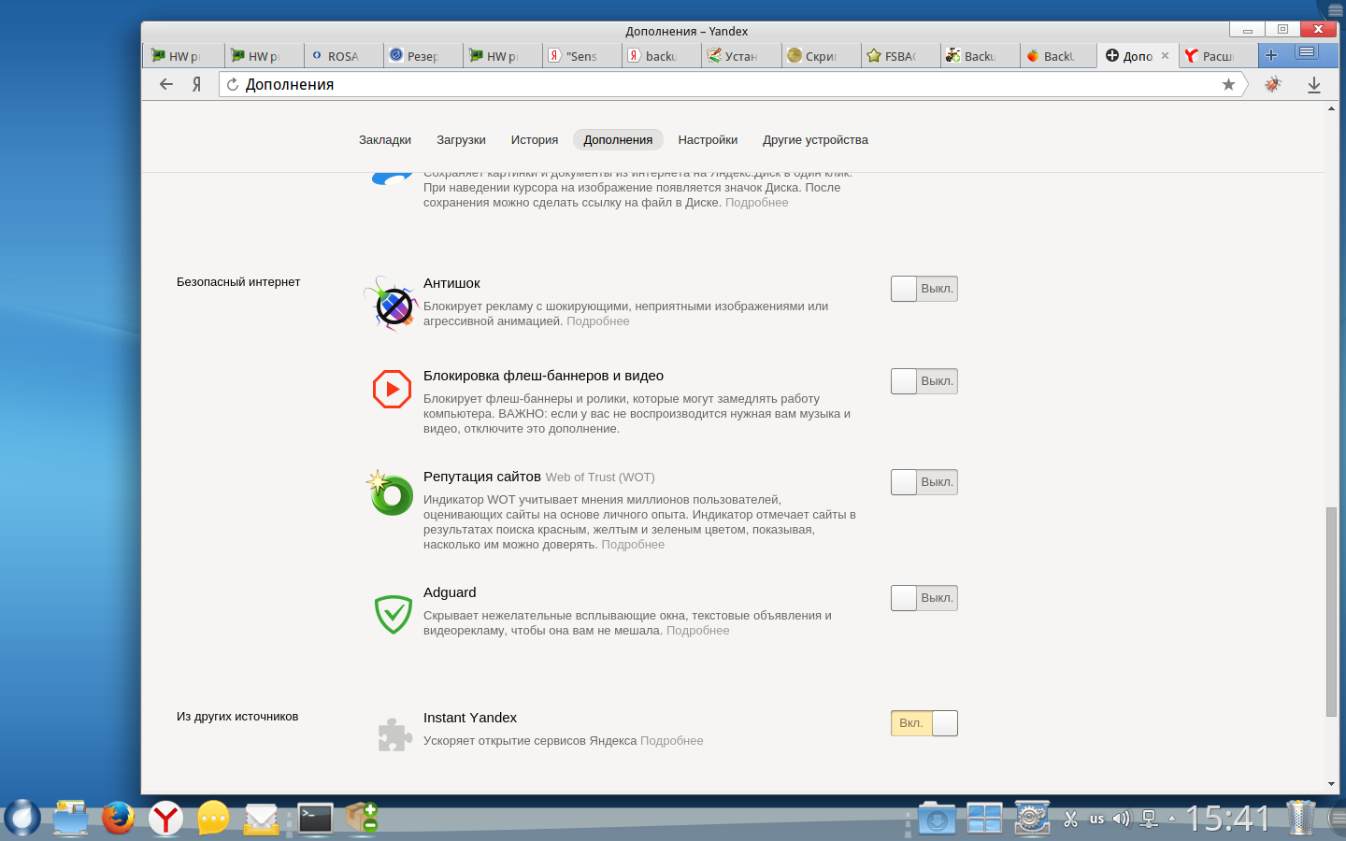Enable the Репутация сайтов WOT toggle
The height and width of the screenshot is (841, 1346).
click(x=924, y=482)
